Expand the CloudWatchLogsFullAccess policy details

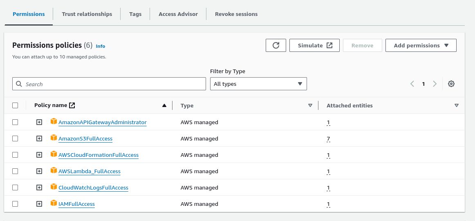point(39,188)
